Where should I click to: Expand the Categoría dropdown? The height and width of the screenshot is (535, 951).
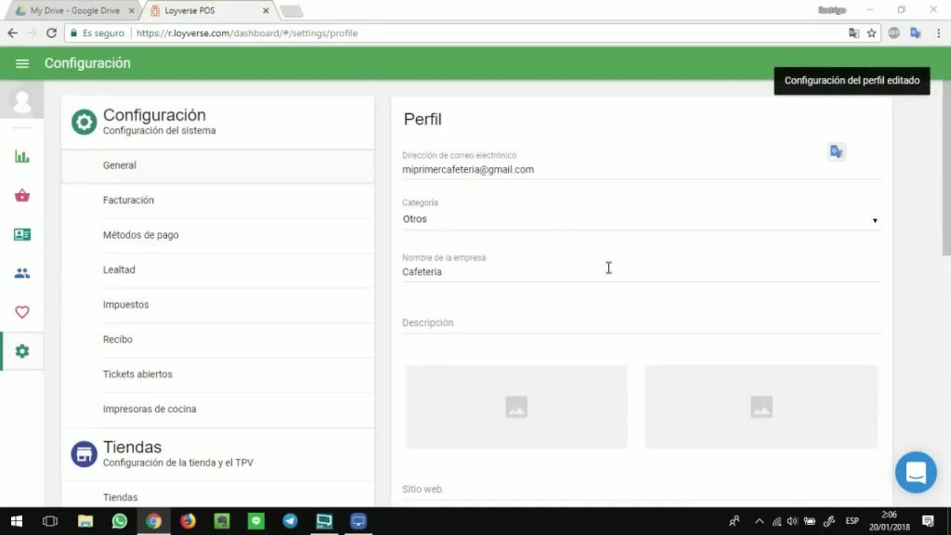pos(641,220)
